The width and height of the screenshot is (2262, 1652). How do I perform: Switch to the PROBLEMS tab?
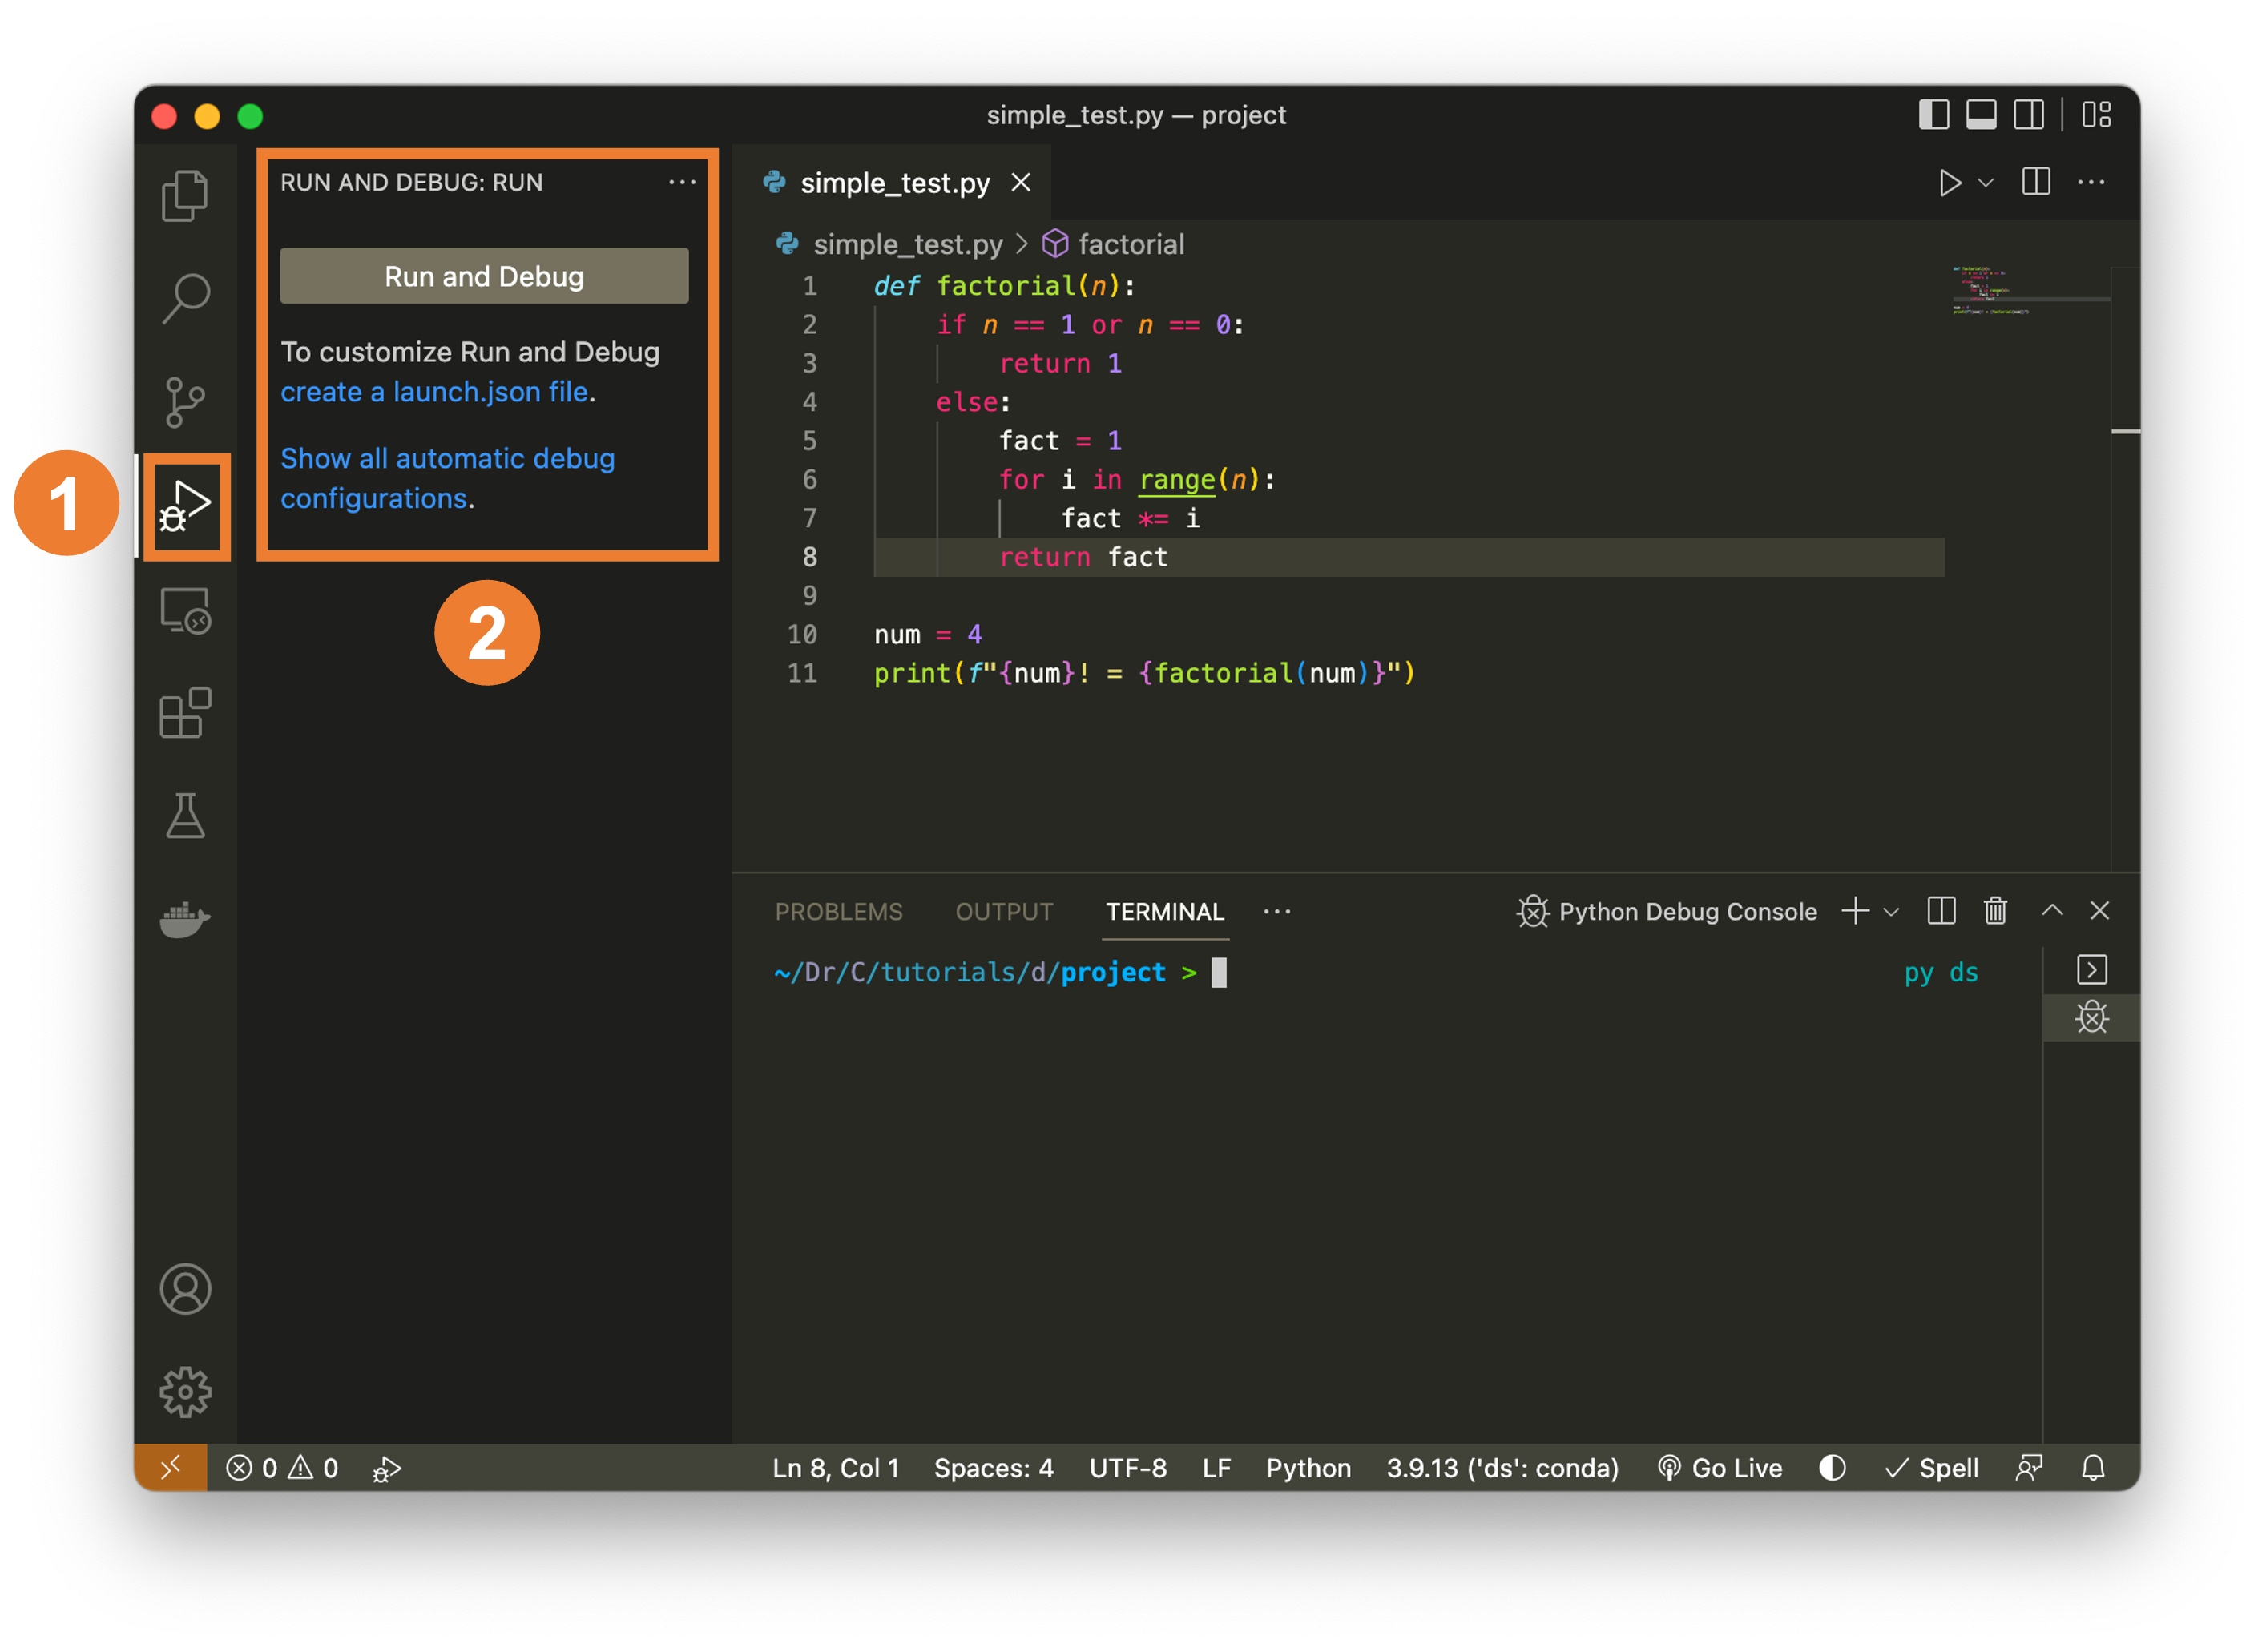(x=838, y=912)
